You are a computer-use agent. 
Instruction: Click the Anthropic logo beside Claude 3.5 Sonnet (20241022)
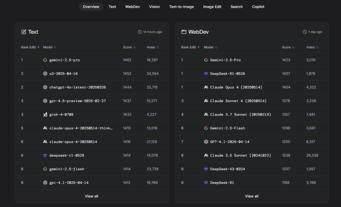tap(206, 156)
